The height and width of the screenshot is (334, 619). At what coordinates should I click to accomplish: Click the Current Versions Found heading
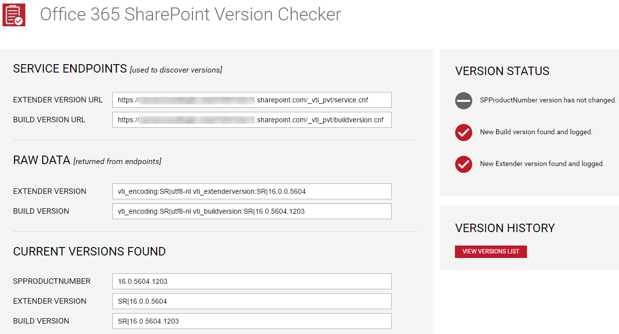pyautogui.click(x=89, y=251)
